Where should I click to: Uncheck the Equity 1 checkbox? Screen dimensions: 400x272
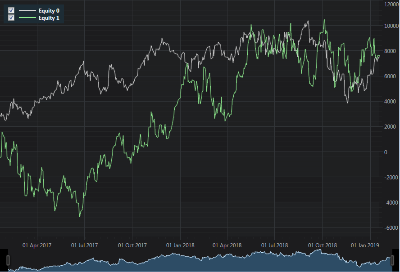click(x=11, y=18)
